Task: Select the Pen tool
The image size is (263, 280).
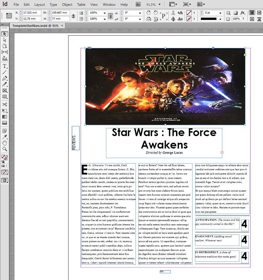Action: tap(5, 78)
